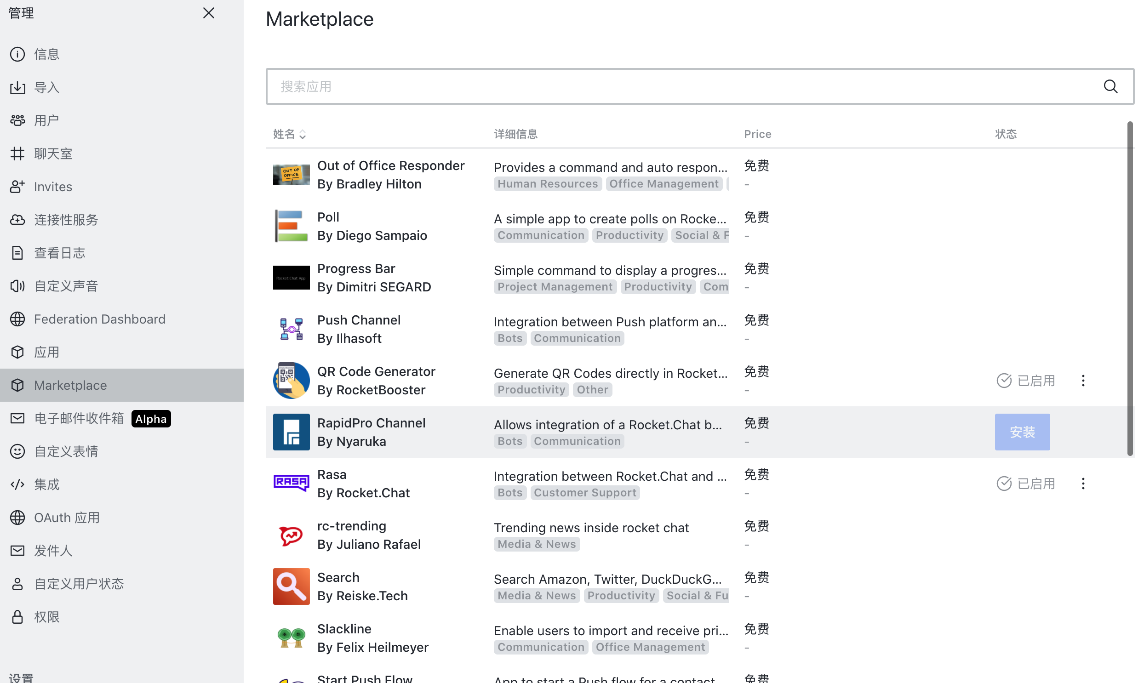
Task: Open the Invites section
Action: [x=52, y=187]
